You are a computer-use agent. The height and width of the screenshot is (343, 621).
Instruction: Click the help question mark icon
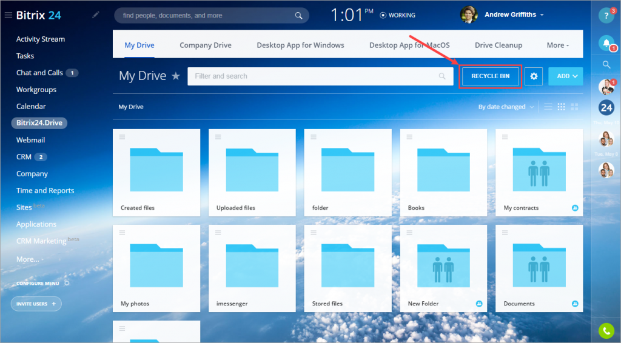(606, 16)
